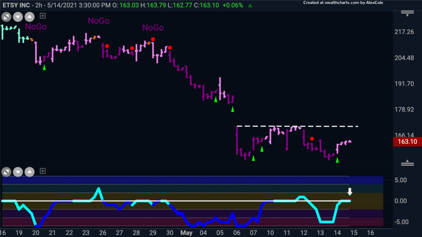This screenshot has width=422, height=237.
Task: Click the red dot marker near May 12
Action: (312, 139)
